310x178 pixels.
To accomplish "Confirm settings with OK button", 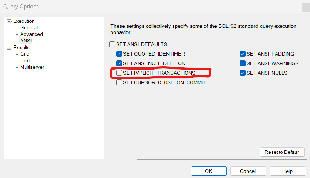I will [x=208, y=171].
